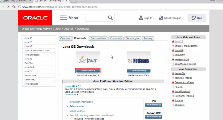Click download arrow icon beside Java SE
Image resolution: width=223 pixels, height=120 pixels.
point(173,41)
